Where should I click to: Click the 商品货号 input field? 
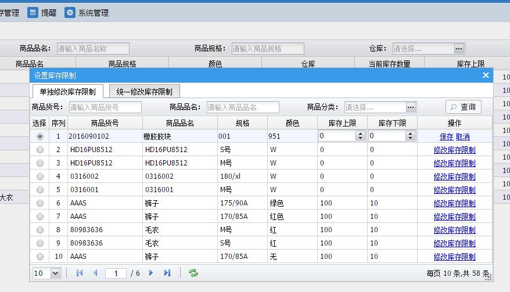105,107
